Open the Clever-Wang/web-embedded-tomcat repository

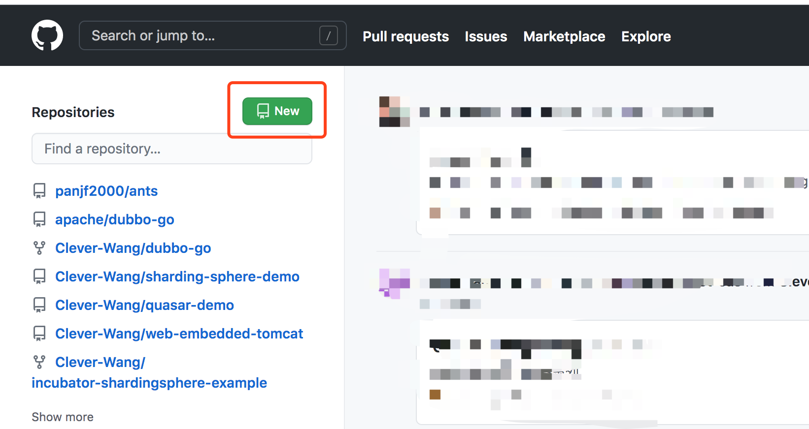[179, 334]
